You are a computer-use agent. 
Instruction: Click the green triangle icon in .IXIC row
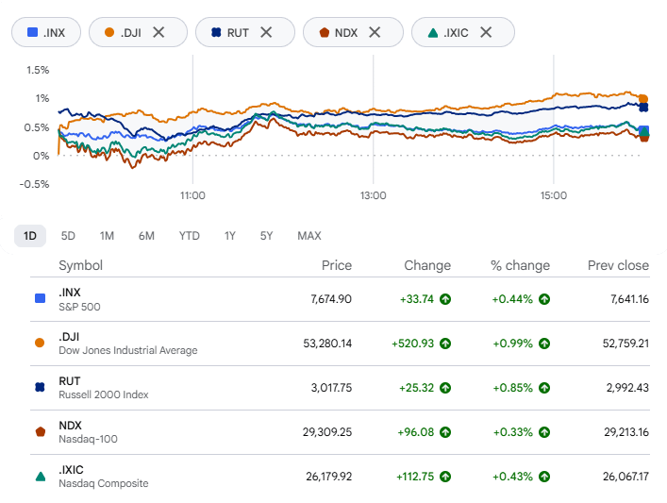40,477
